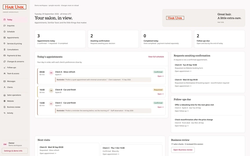Click the Open Business review button
This screenshot has height=156, width=250.
[x=183, y=150]
